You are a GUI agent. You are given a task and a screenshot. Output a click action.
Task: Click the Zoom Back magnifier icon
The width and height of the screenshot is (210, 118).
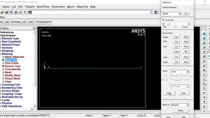[x=204, y=79]
